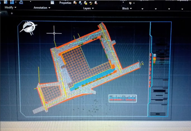This screenshot has width=191, height=131.
Task: Click the layer icon with orange lightbulb
Action: (x=75, y=3)
